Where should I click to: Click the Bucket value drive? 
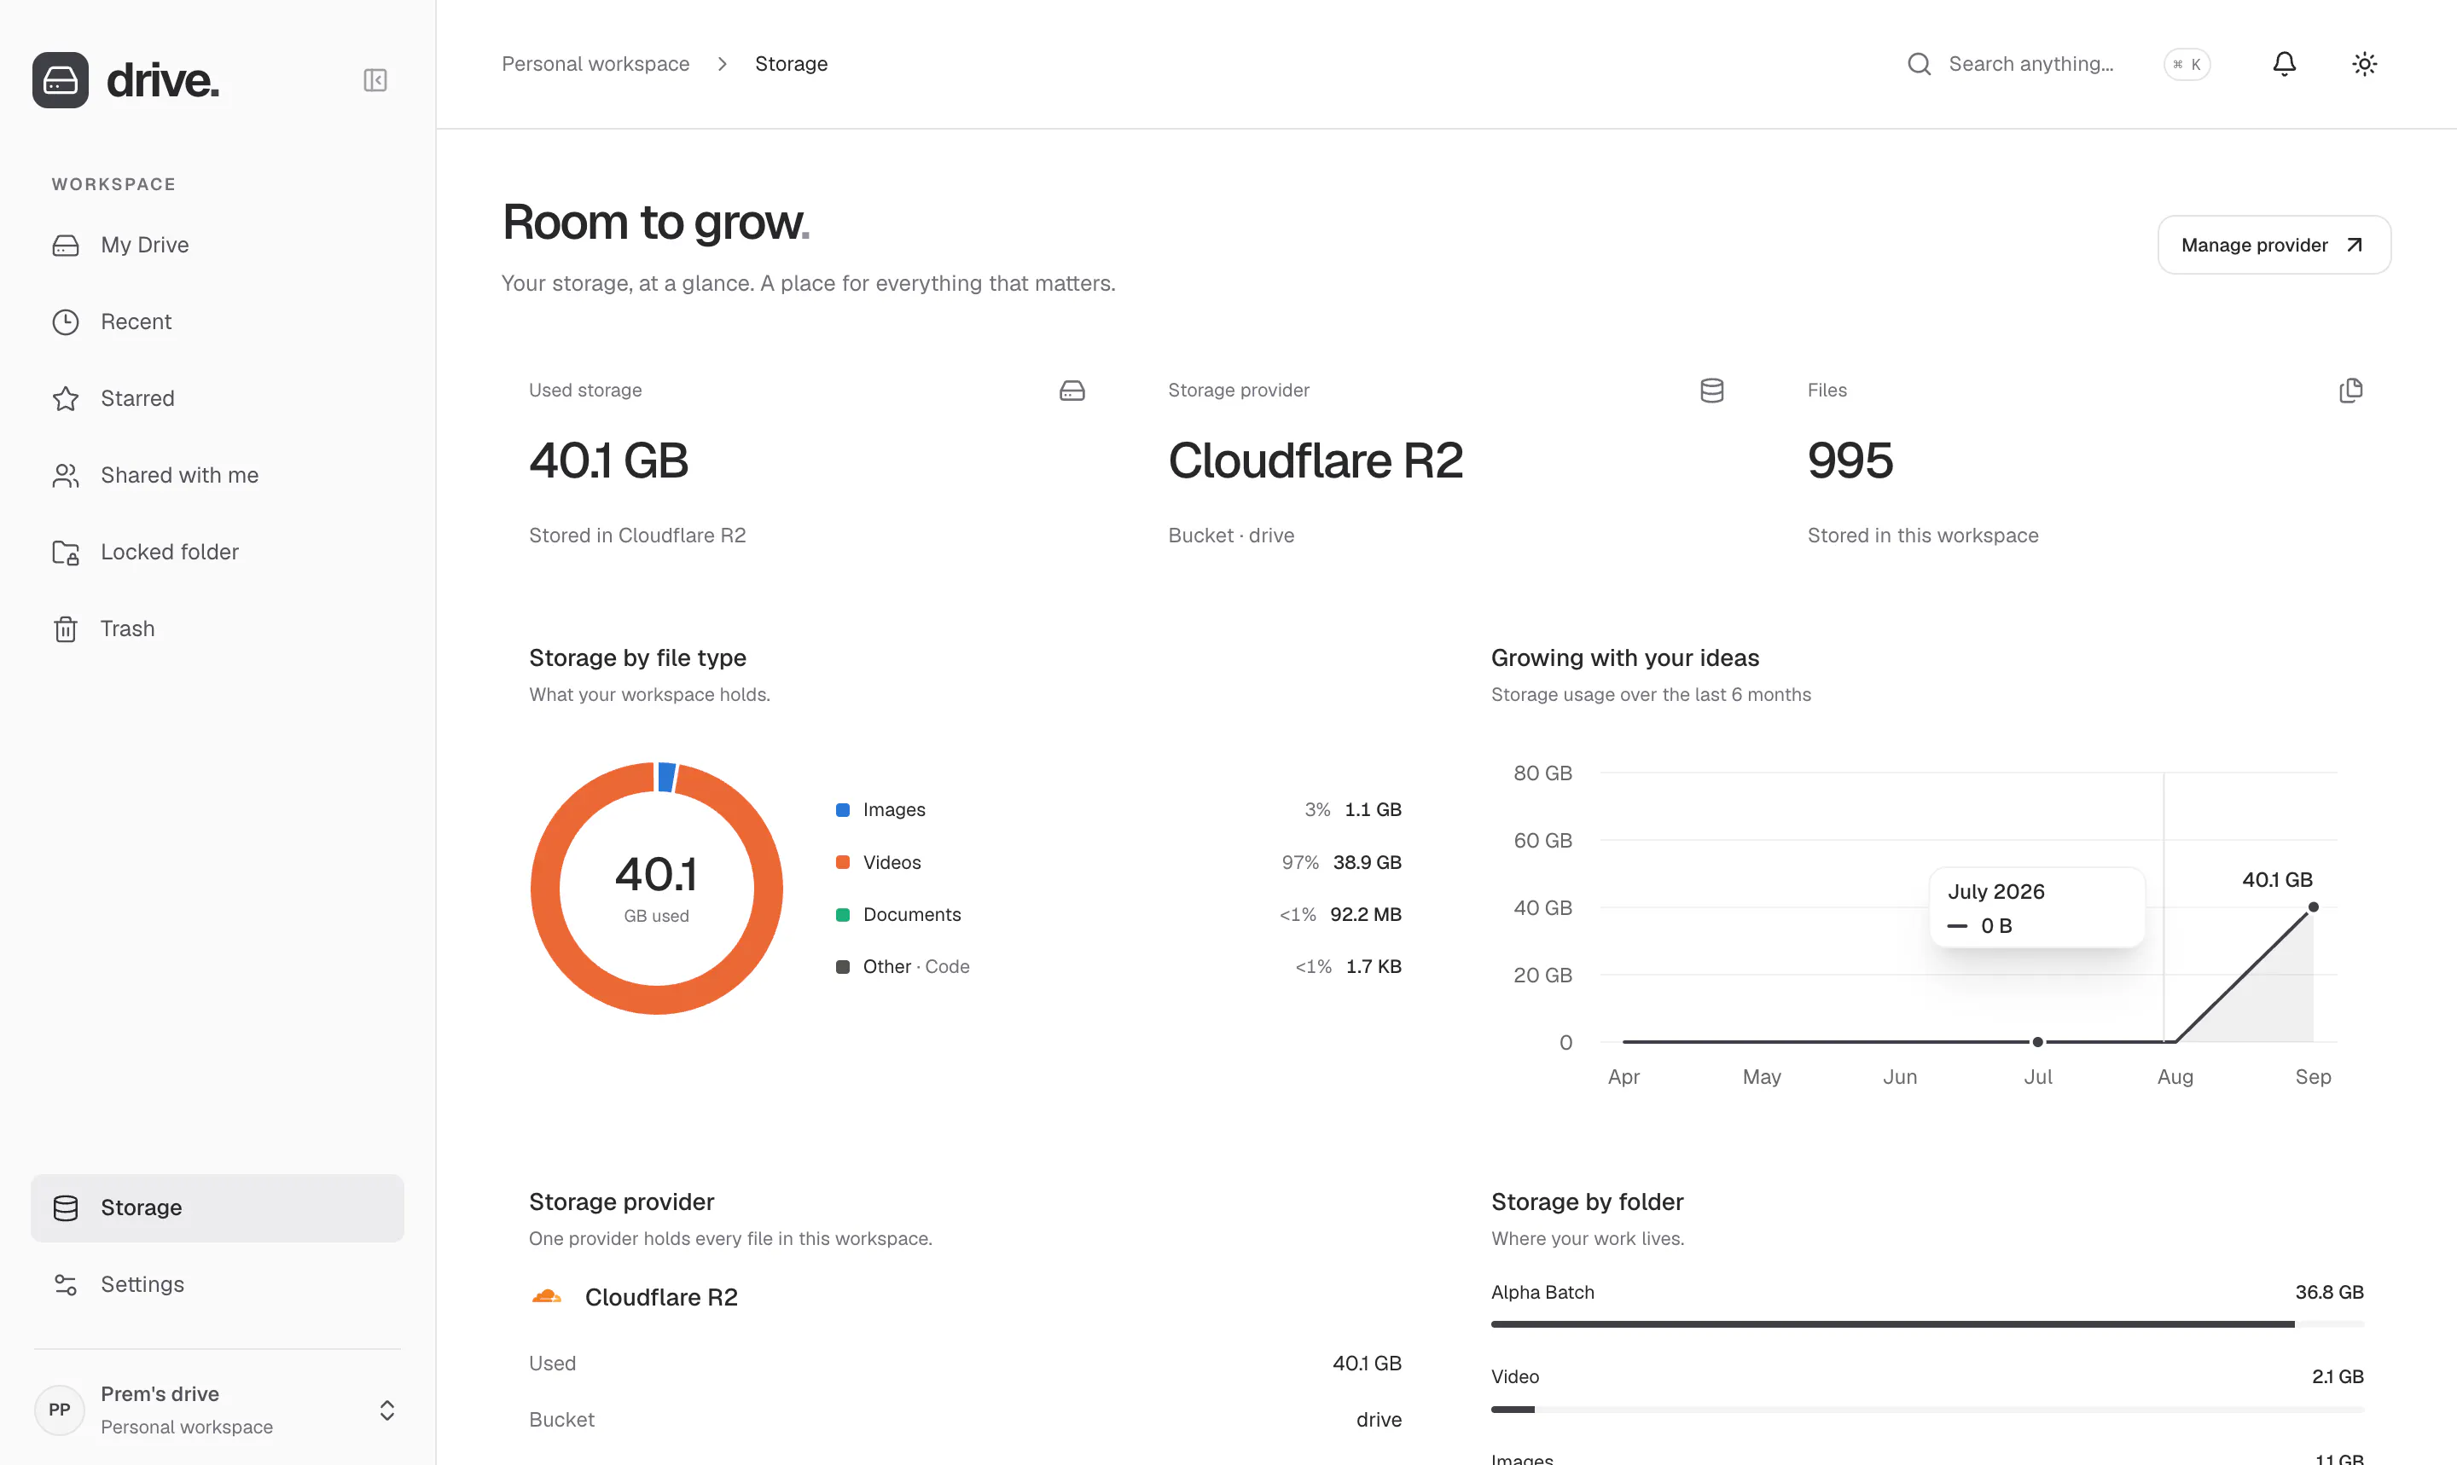(1379, 1420)
